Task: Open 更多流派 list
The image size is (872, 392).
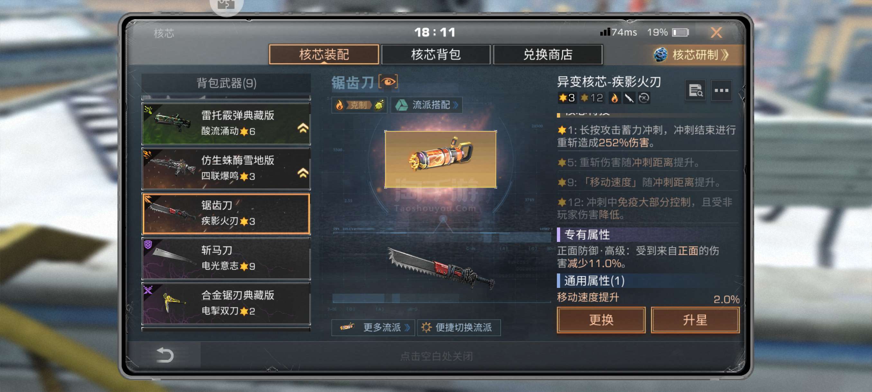Action: coord(373,327)
